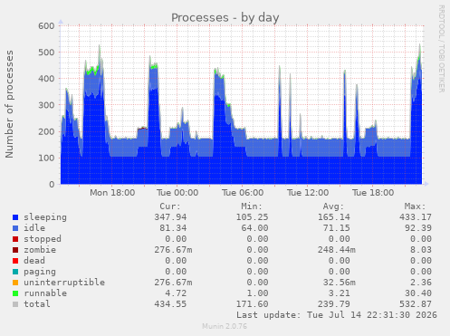Click the 500 y-axis tick label
The width and height of the screenshot is (450, 336).
(46, 53)
